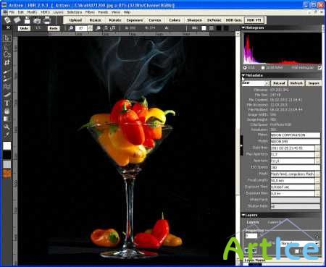326x267 pixels.
Task: Open the File menu
Action: click(x=12, y=12)
